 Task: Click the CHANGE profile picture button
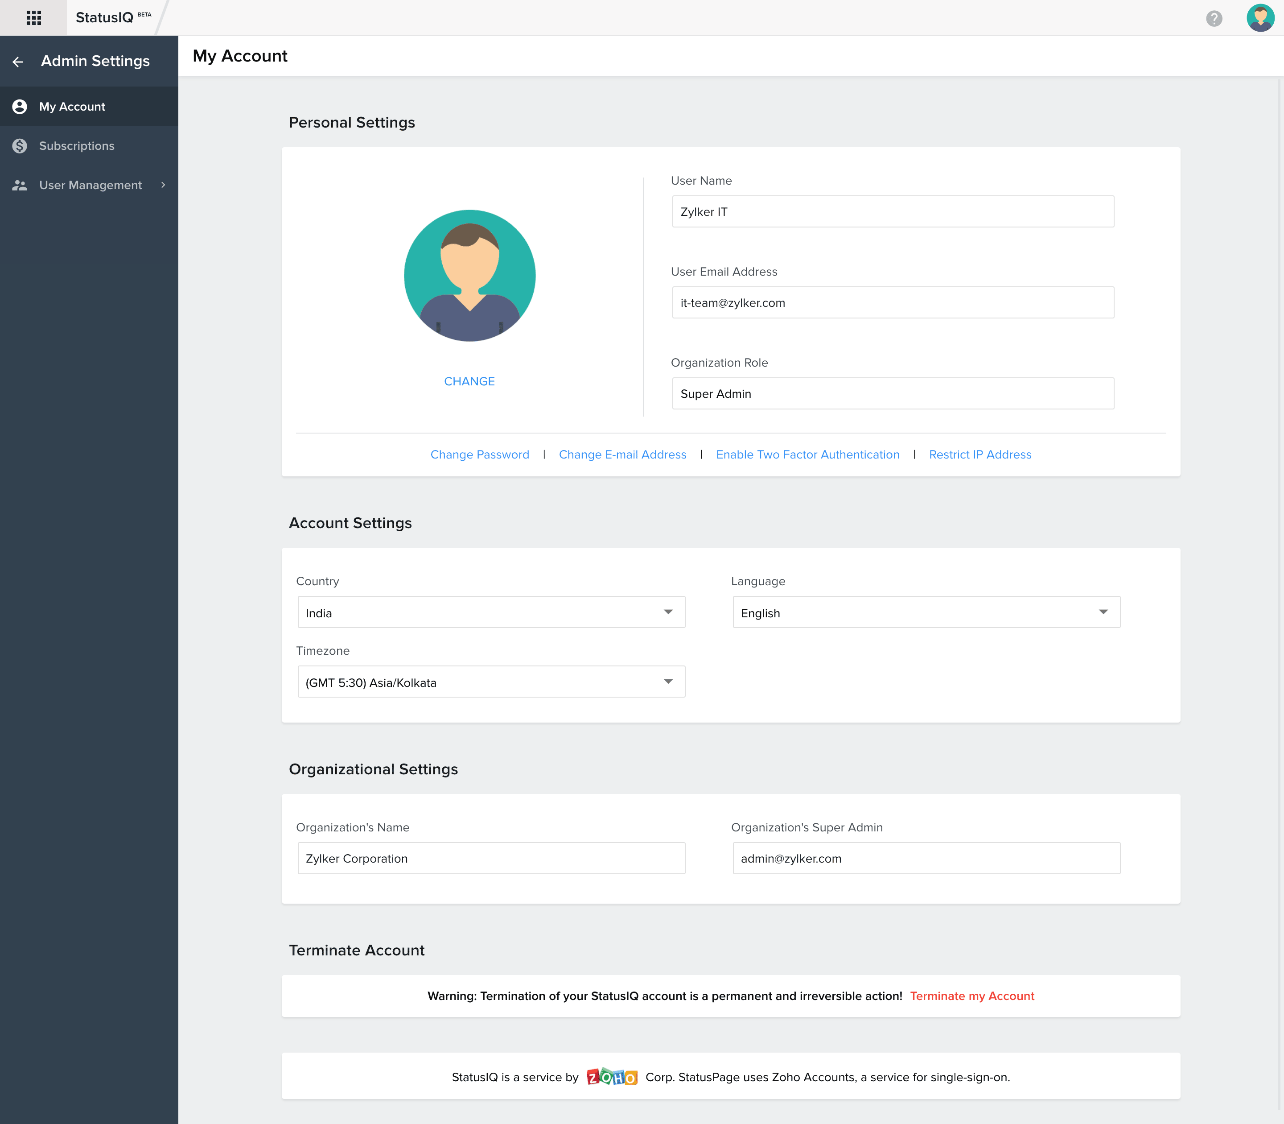point(469,381)
